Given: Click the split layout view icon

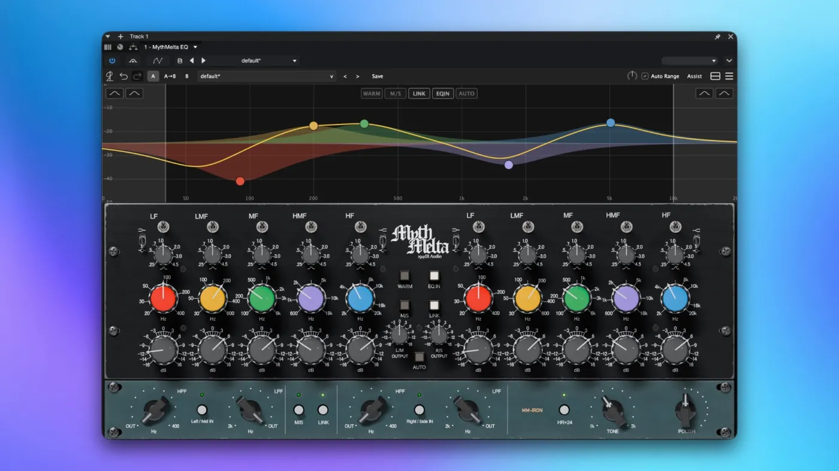Looking at the screenshot, I should 715,76.
